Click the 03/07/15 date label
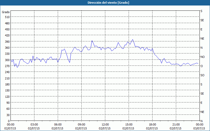The image size is (210, 131). [199, 128]
